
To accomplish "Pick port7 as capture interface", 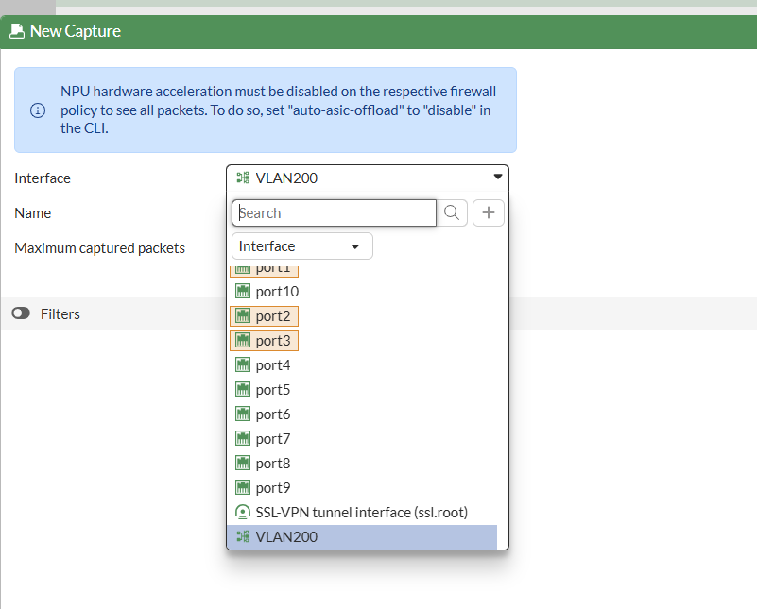I will 272,439.
